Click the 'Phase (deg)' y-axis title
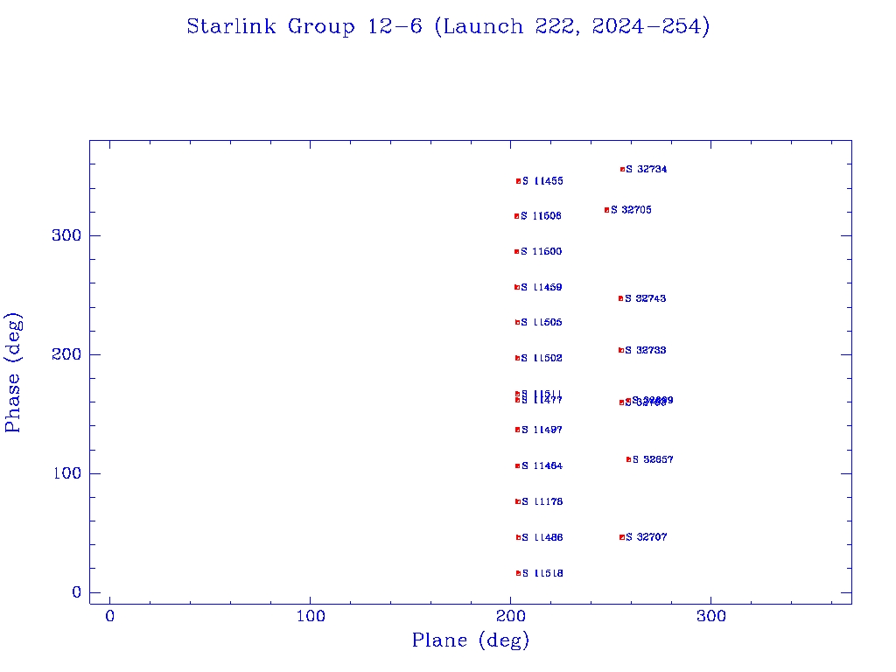Viewport: 896px width, 672px height. point(13,373)
